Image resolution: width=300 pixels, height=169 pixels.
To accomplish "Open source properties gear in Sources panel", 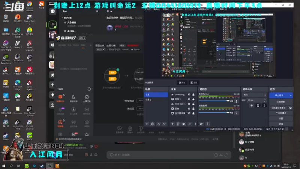I will pyautogui.click(x=183, y=124).
